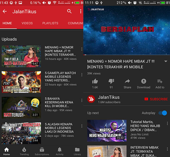Tap the Jess No Limit channel name

click(139, 134)
